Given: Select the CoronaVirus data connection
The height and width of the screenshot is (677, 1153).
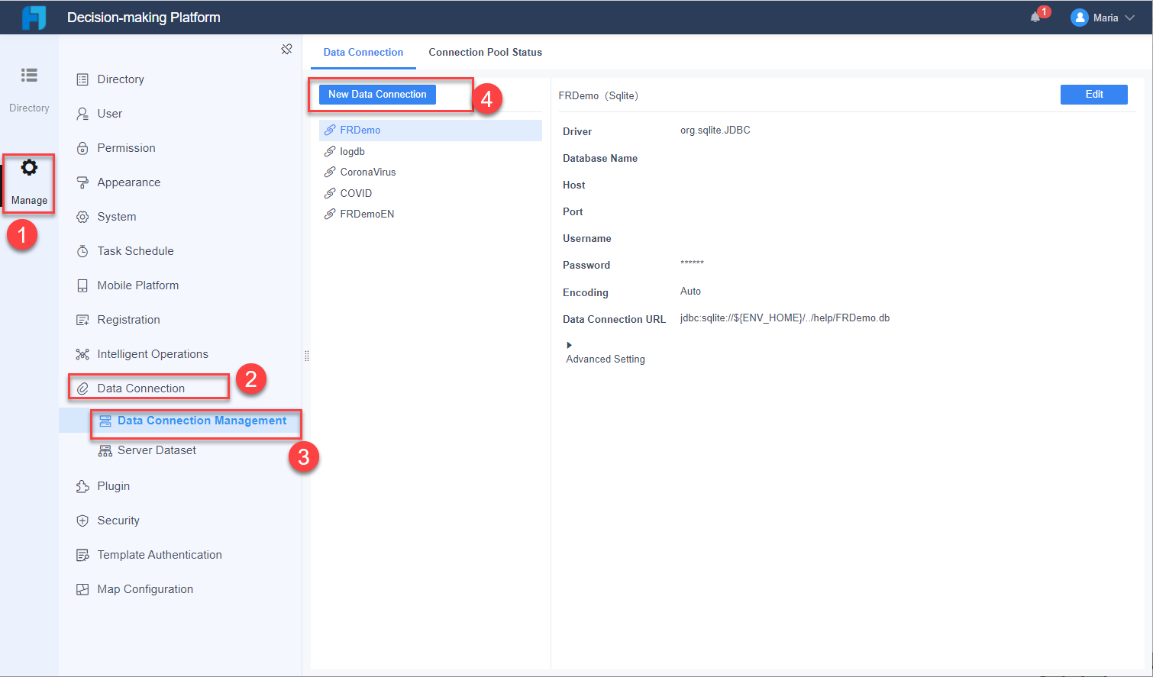Looking at the screenshot, I should tap(367, 172).
